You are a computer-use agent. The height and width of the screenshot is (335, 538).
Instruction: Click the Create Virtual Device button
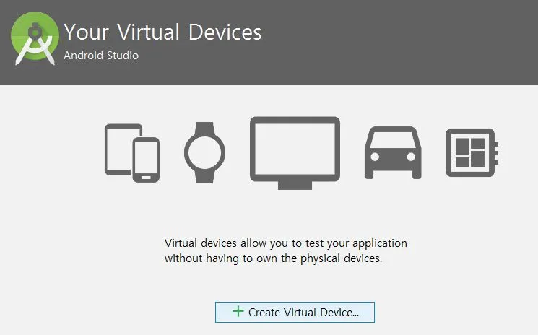point(295,312)
